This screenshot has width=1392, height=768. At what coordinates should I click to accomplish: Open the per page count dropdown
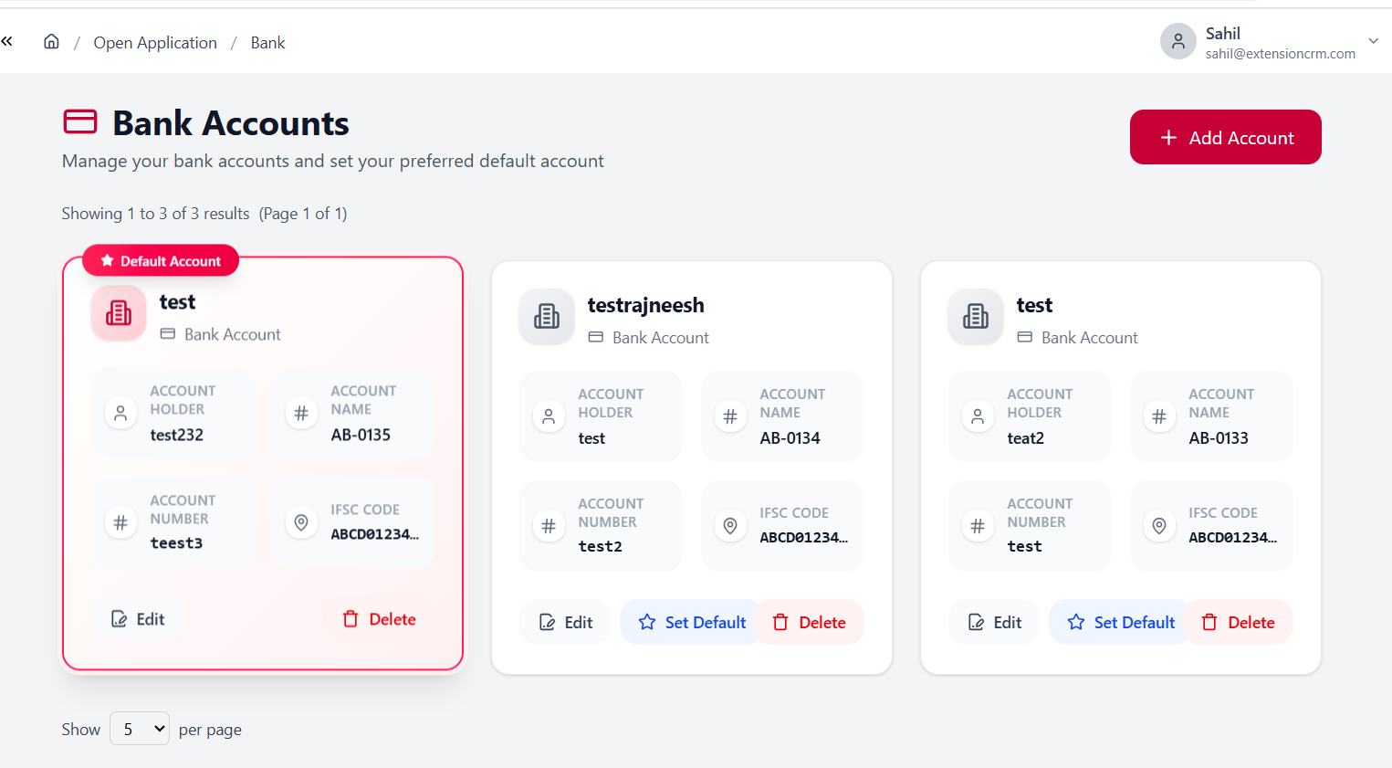(x=140, y=729)
